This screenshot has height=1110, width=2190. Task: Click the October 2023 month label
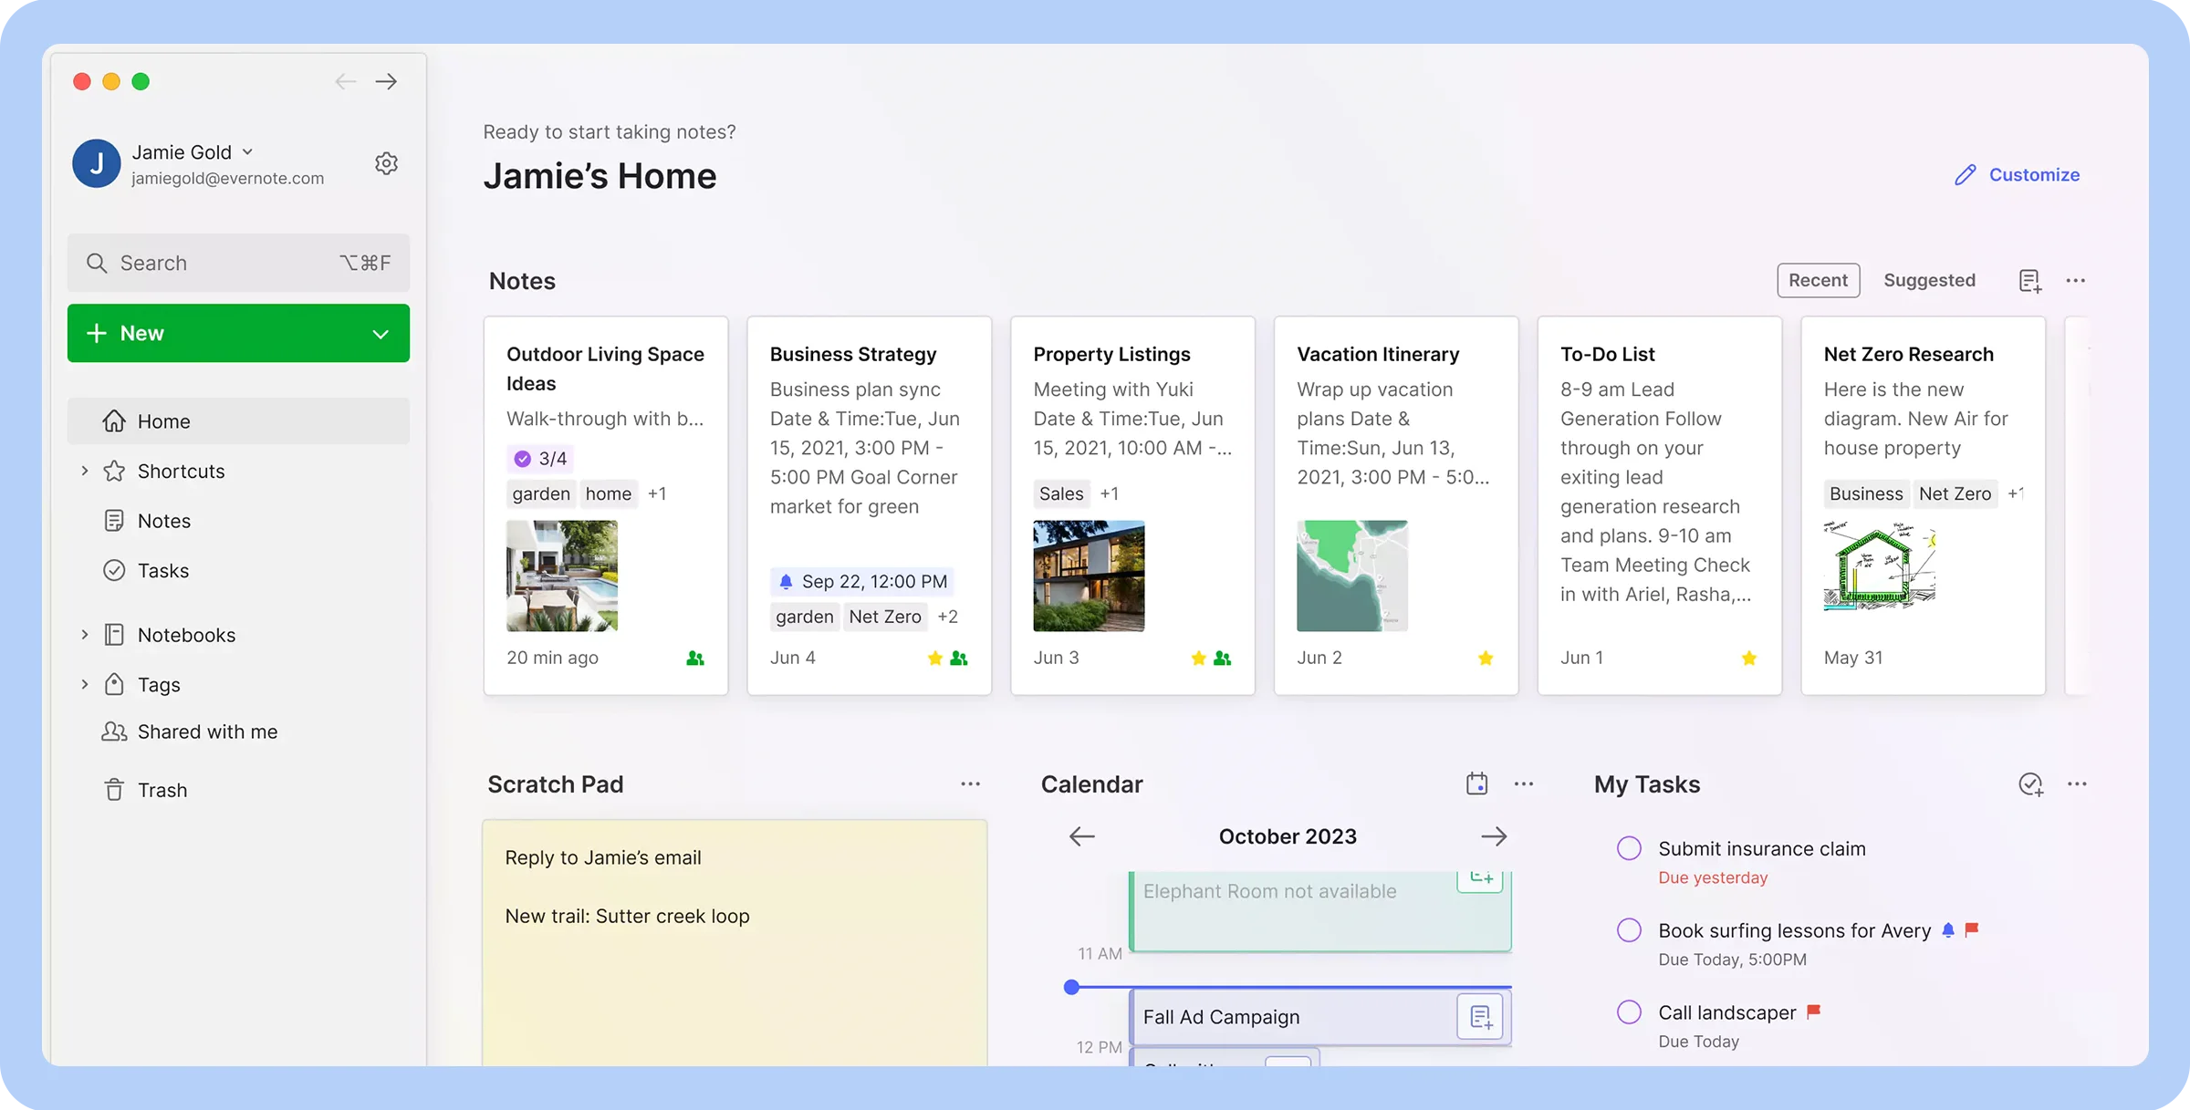1288,836
